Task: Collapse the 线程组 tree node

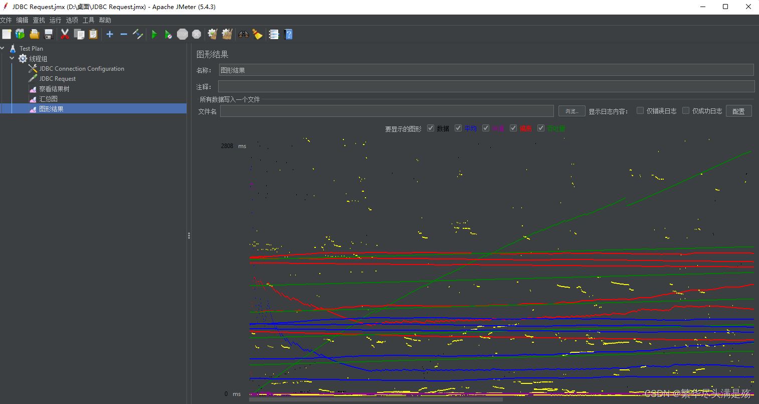Action: pos(12,58)
